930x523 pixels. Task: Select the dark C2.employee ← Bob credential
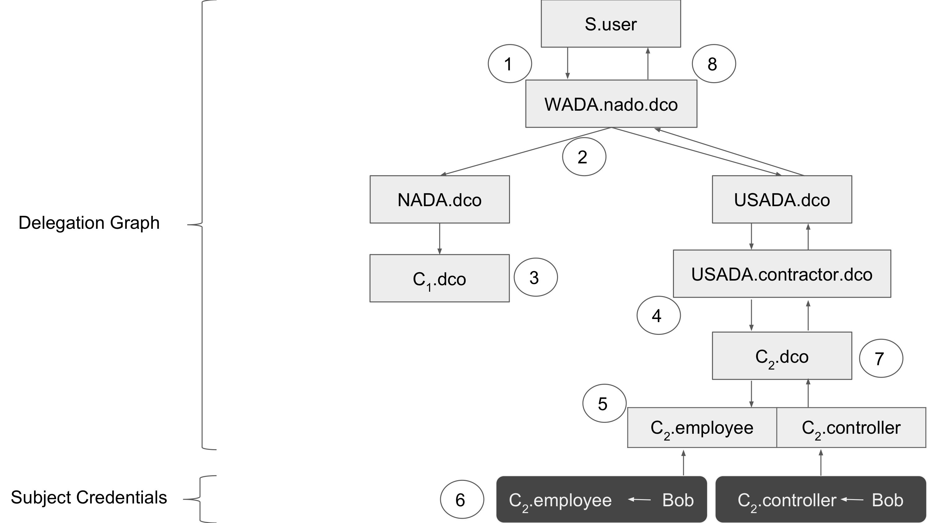601,499
